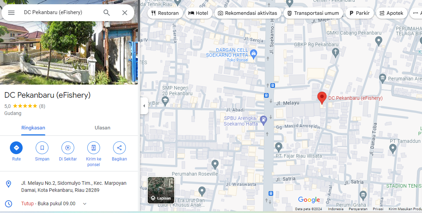Click the clock hours icon
This screenshot has height=213, width=422.
8,204
